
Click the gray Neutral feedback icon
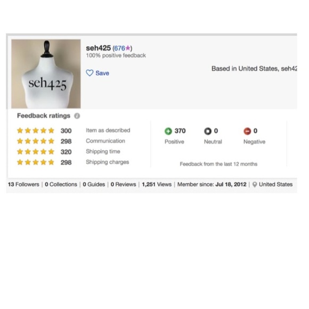click(x=208, y=131)
